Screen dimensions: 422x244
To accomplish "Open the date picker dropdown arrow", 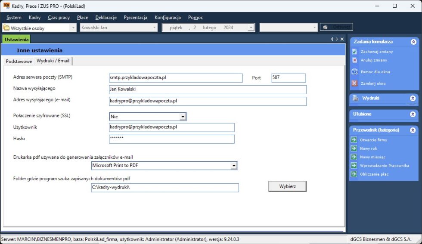I will [251, 28].
